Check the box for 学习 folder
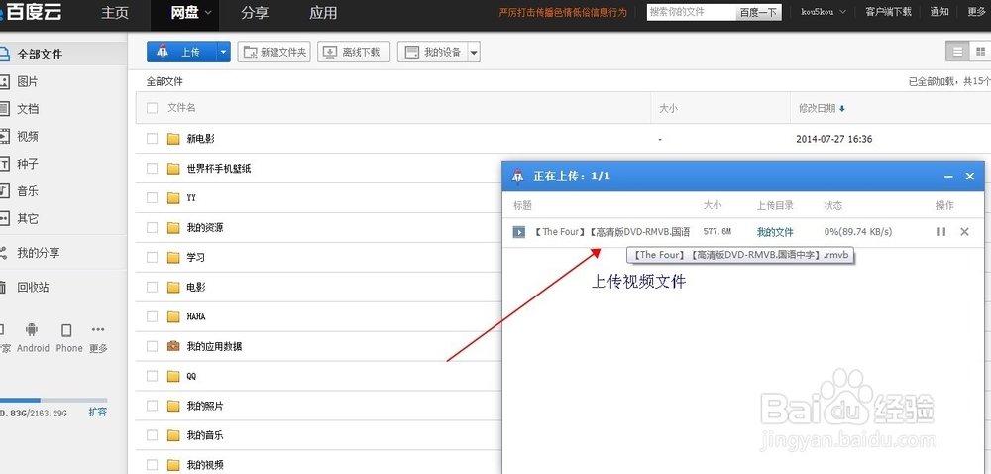Image resolution: width=991 pixels, height=474 pixels. [x=152, y=257]
